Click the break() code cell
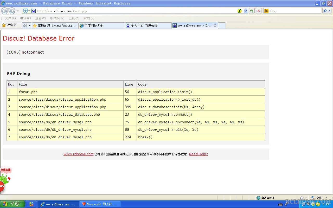 tap(201, 137)
